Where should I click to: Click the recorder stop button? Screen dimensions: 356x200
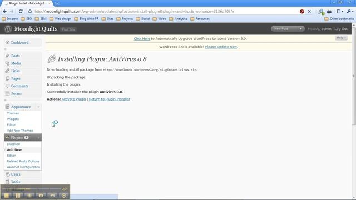click(x=6, y=196)
